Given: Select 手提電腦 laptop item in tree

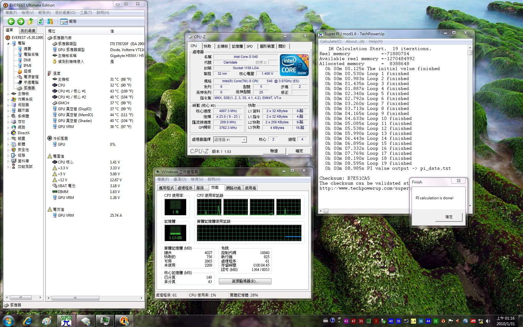Looking at the screenshot, I should tap(28, 82).
